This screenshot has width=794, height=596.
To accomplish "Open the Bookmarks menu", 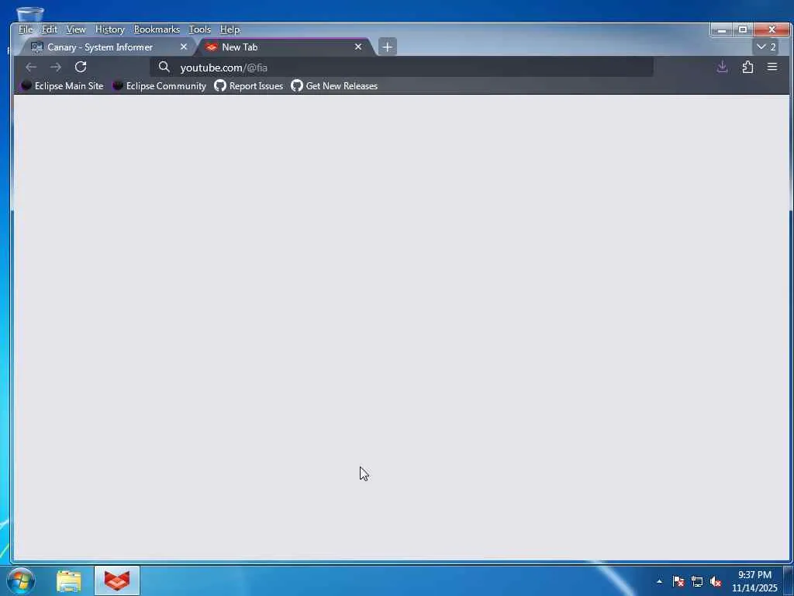I will (x=157, y=29).
